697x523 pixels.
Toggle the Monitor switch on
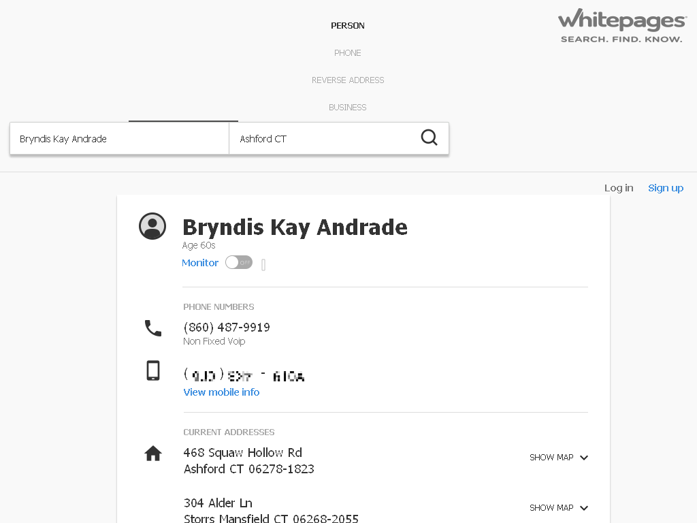click(239, 262)
